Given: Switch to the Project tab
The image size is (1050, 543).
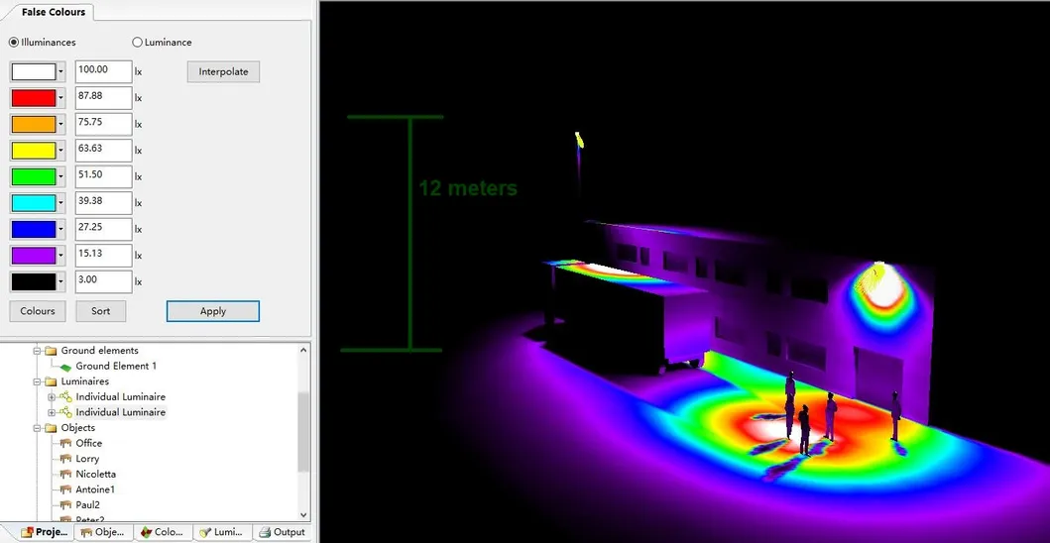Looking at the screenshot, I should point(45,532).
